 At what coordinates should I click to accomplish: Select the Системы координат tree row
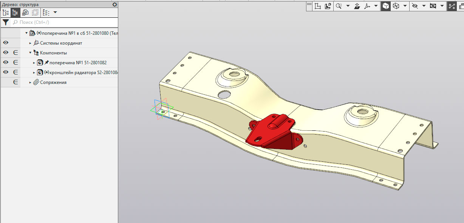pyautogui.click(x=61, y=43)
